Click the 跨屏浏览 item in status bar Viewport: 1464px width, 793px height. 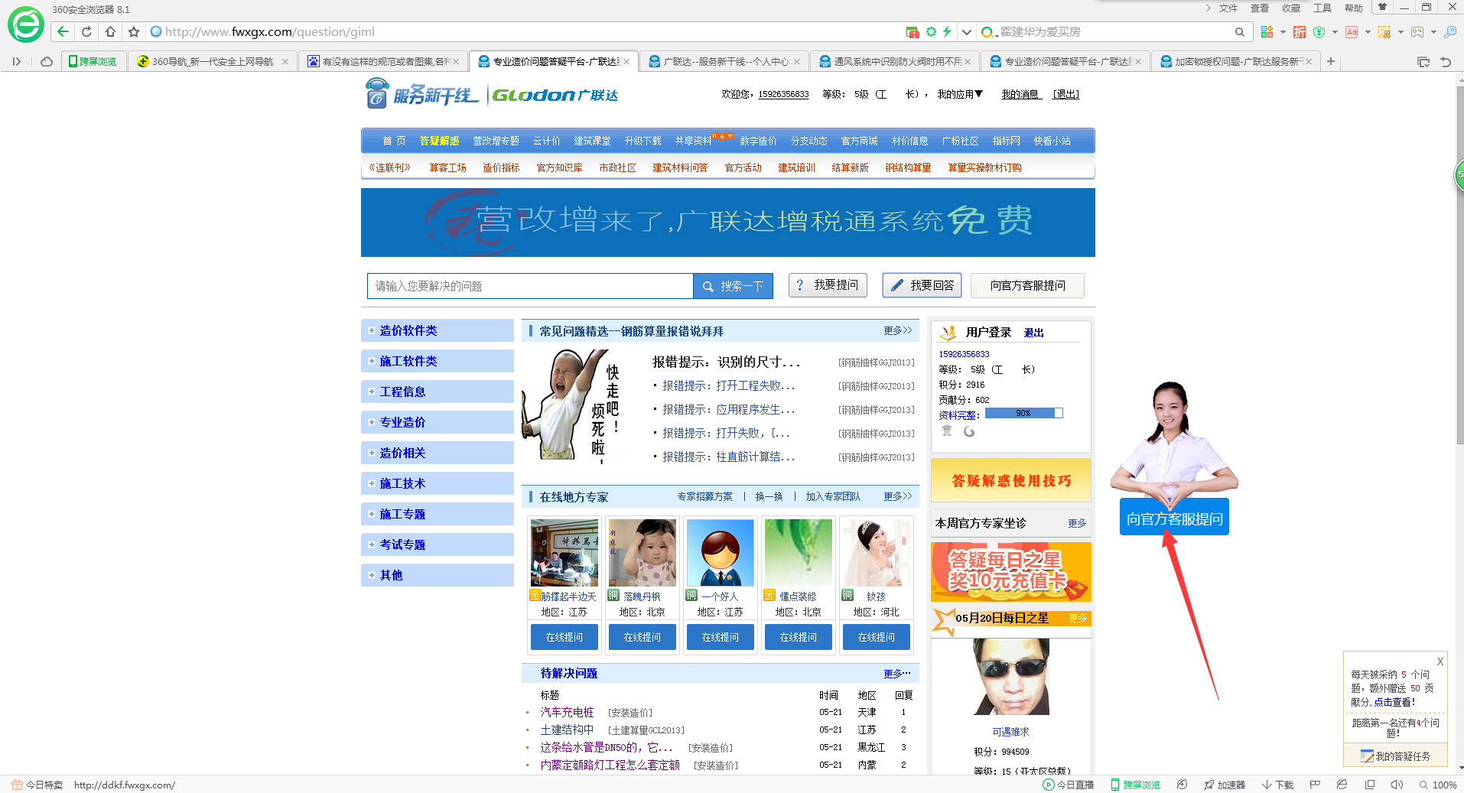pos(1135,785)
